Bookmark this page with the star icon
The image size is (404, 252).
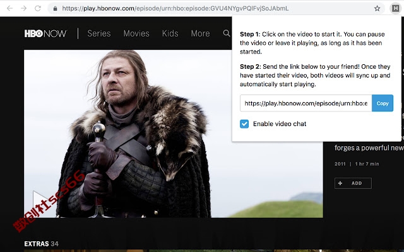coord(377,8)
